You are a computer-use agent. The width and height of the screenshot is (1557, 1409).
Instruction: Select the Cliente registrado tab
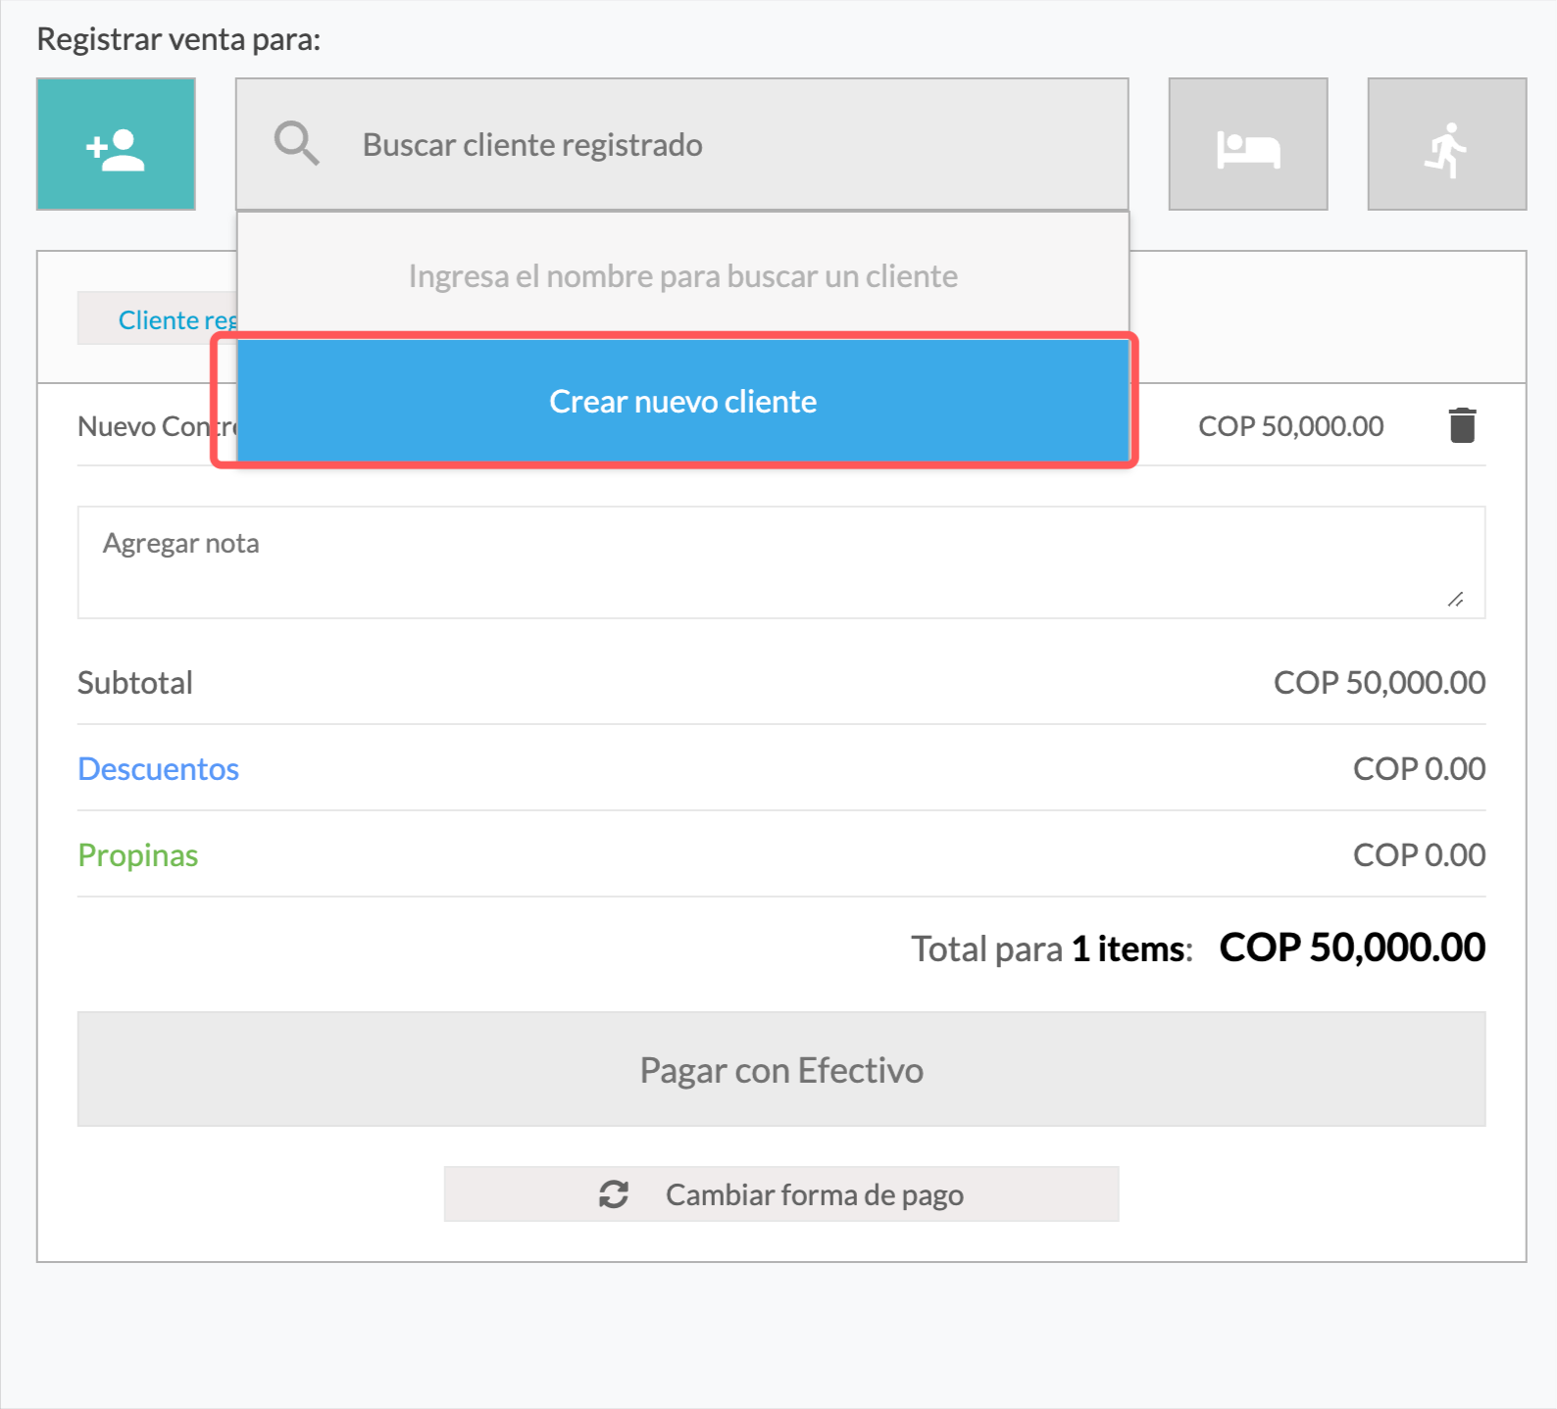point(157,319)
